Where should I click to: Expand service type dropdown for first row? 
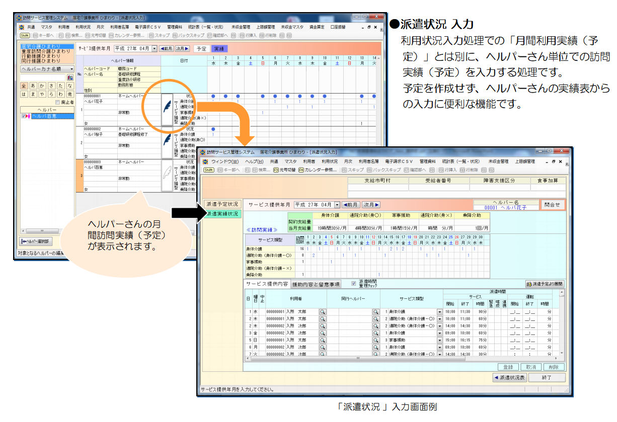[439, 312]
